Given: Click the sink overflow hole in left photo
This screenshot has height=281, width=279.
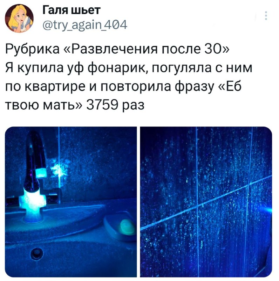Looking at the screenshot, I should pos(37,253).
